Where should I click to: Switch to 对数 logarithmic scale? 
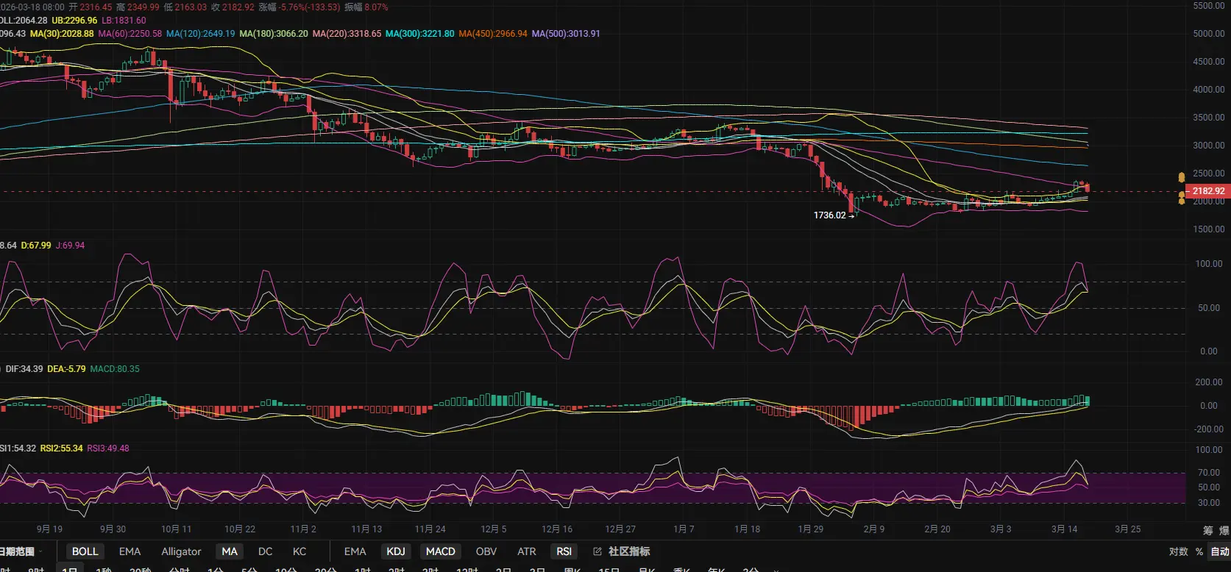1178,551
